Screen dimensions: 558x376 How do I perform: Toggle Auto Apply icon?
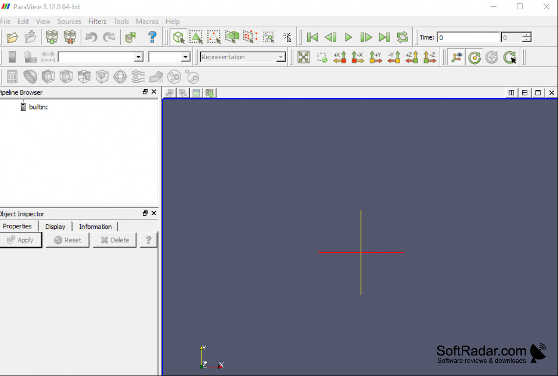130,37
